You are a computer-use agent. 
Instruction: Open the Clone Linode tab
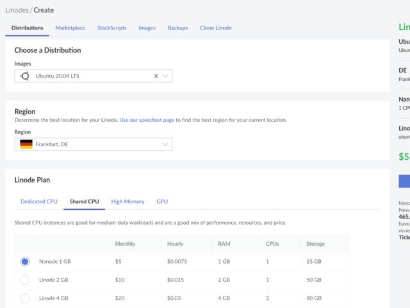click(216, 28)
